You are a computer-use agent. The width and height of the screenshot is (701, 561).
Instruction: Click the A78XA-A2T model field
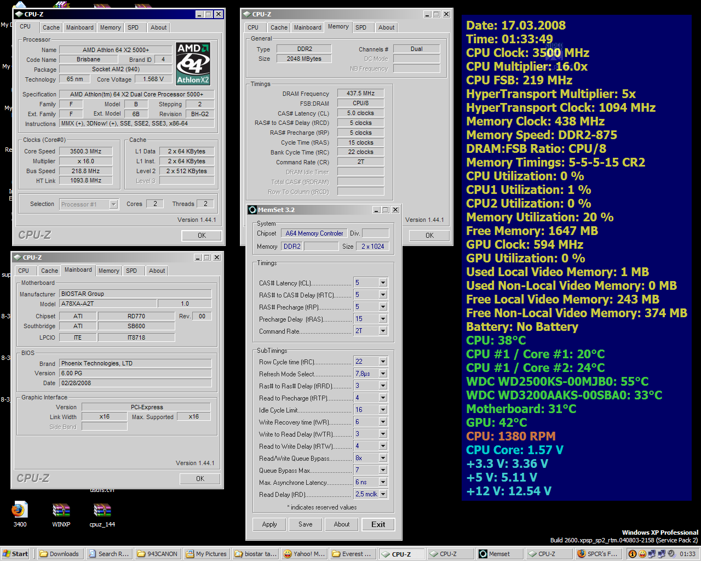coord(107,304)
